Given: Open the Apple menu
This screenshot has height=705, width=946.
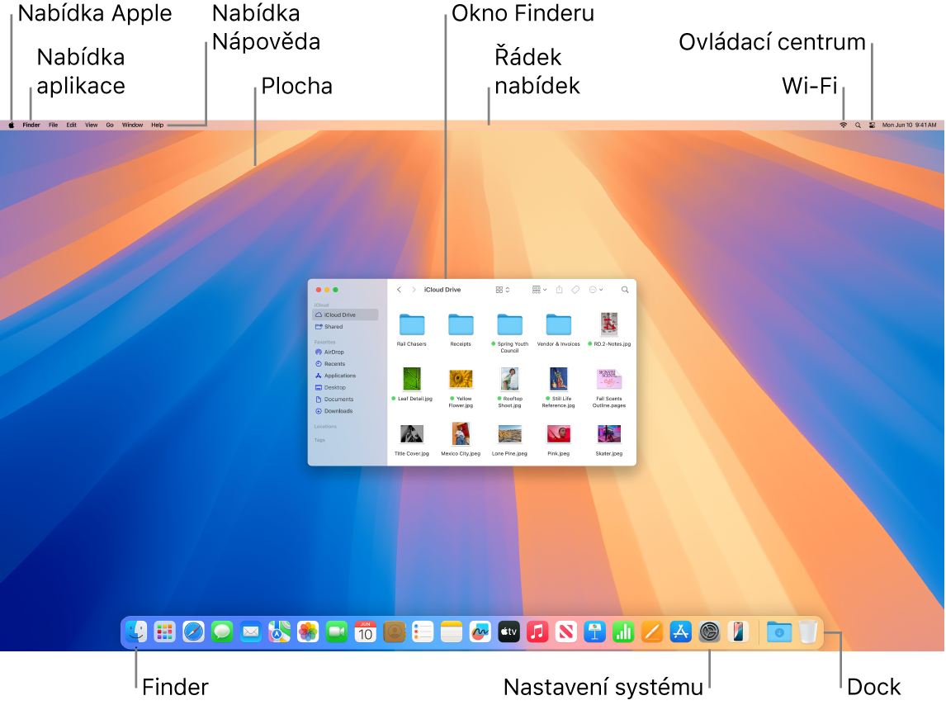Looking at the screenshot, I should [11, 125].
